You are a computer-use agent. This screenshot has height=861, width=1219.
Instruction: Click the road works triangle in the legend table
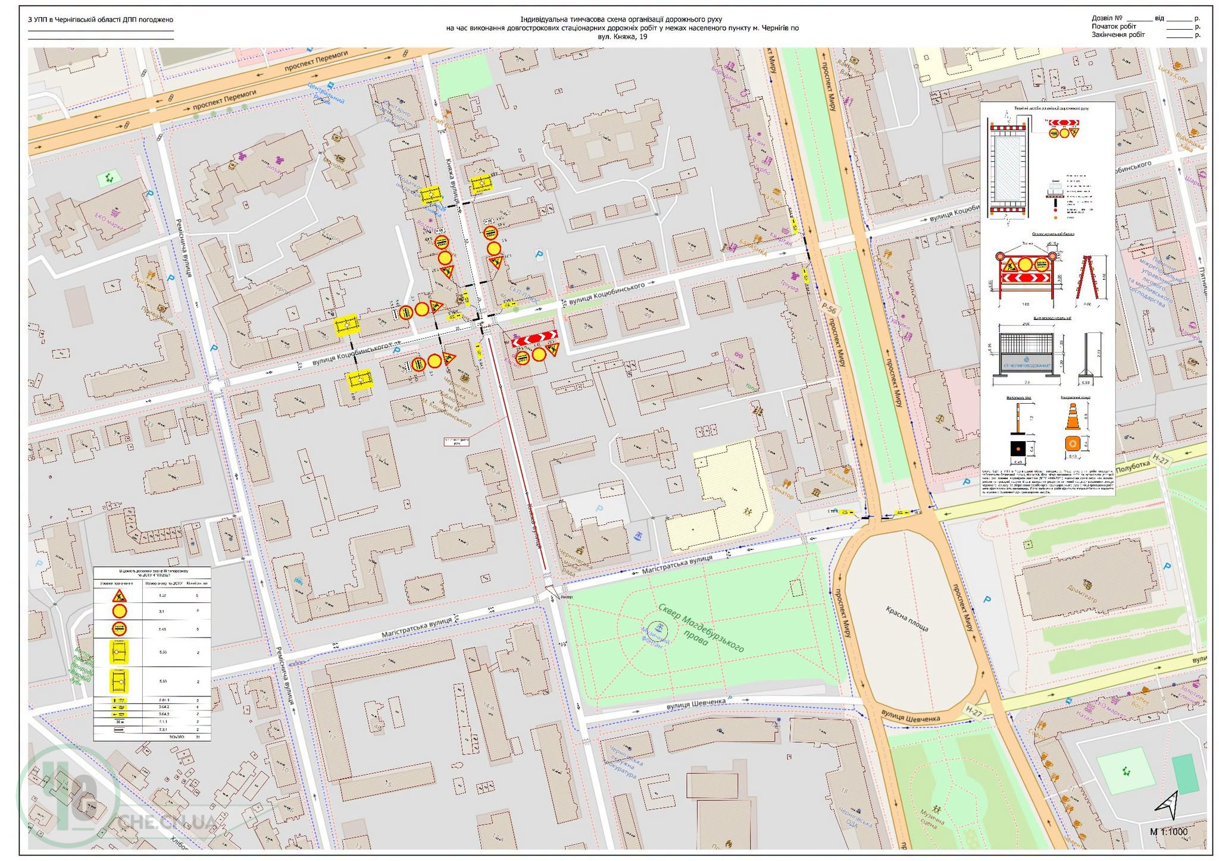click(120, 595)
